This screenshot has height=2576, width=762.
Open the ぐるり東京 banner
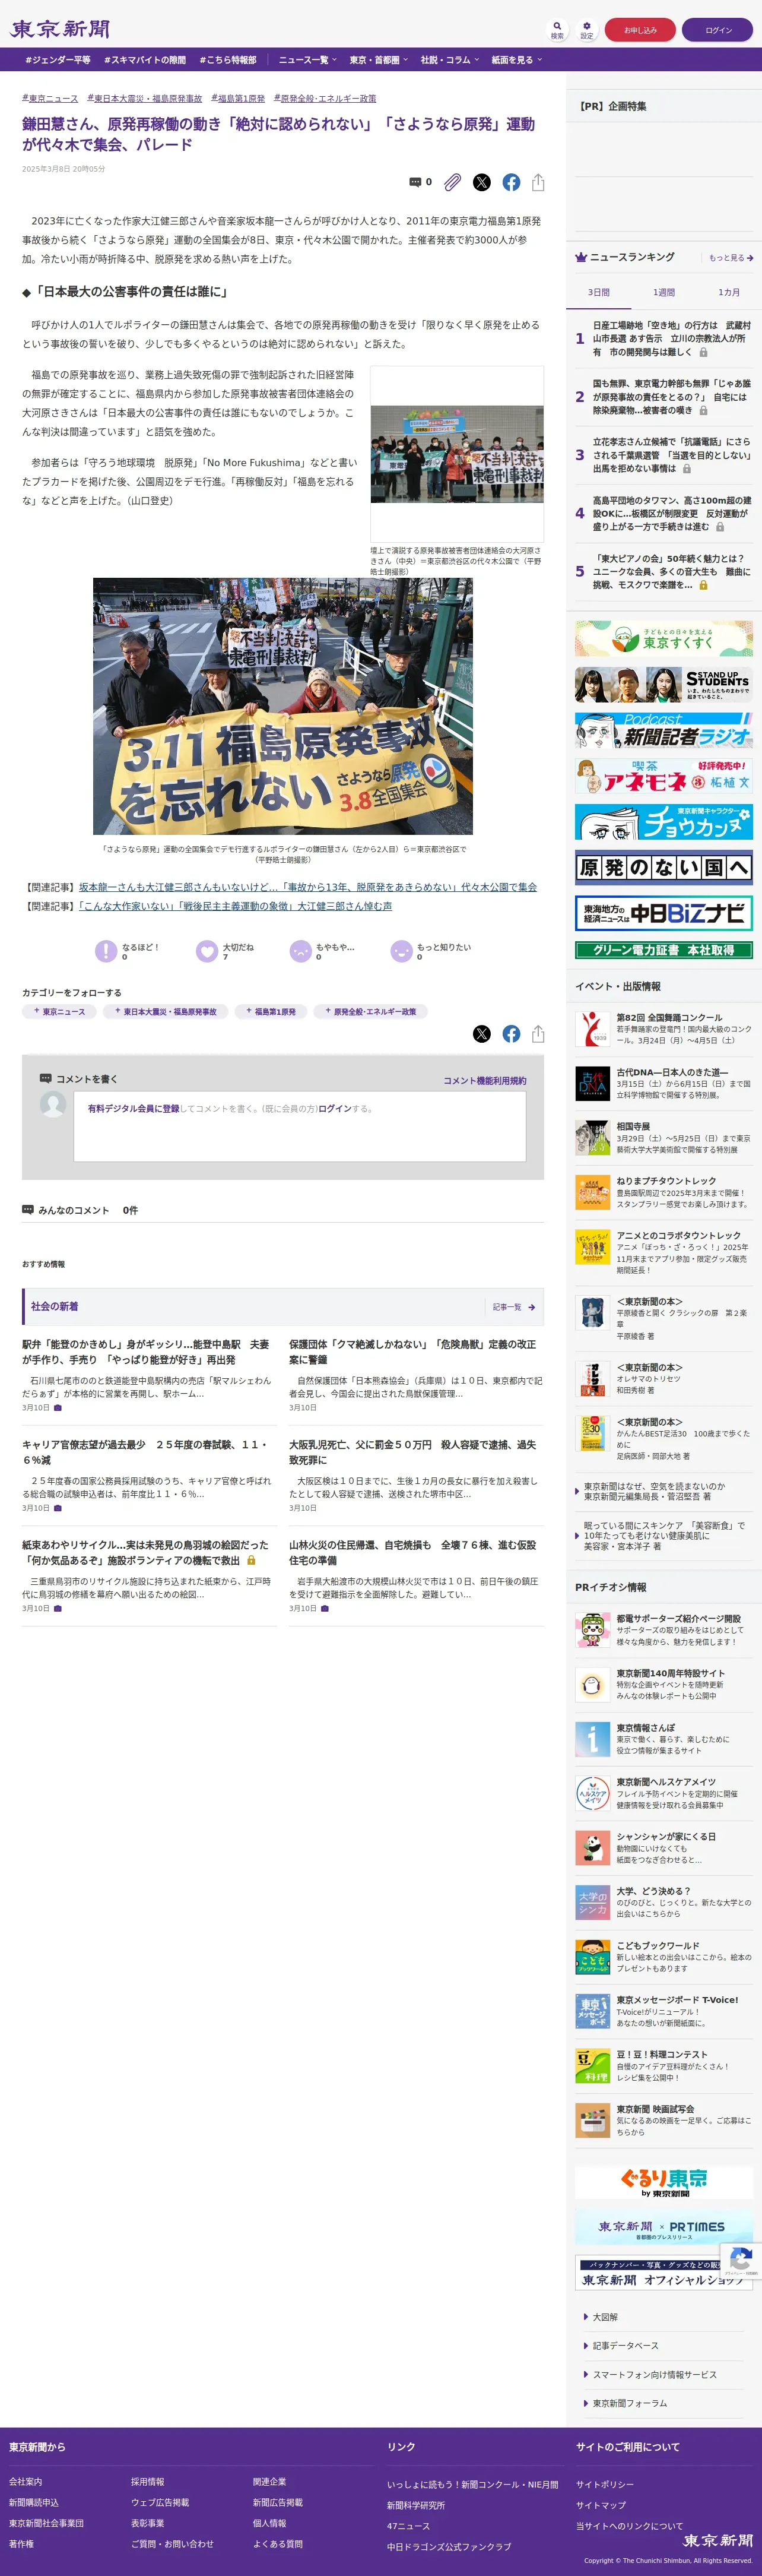click(x=664, y=2182)
